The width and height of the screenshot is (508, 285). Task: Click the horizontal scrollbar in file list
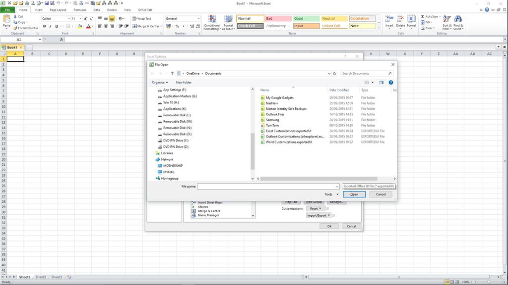pos(319,178)
